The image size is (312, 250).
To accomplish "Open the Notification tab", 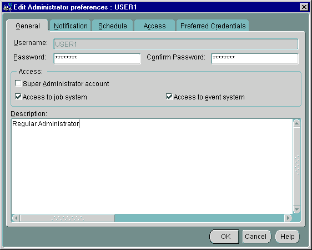I will (71, 26).
